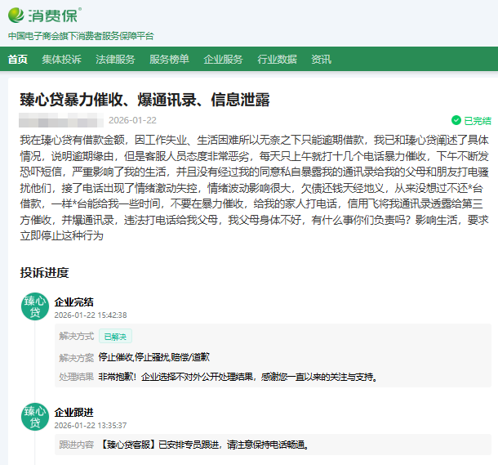Open the 企业服务 navigation item

223,60
